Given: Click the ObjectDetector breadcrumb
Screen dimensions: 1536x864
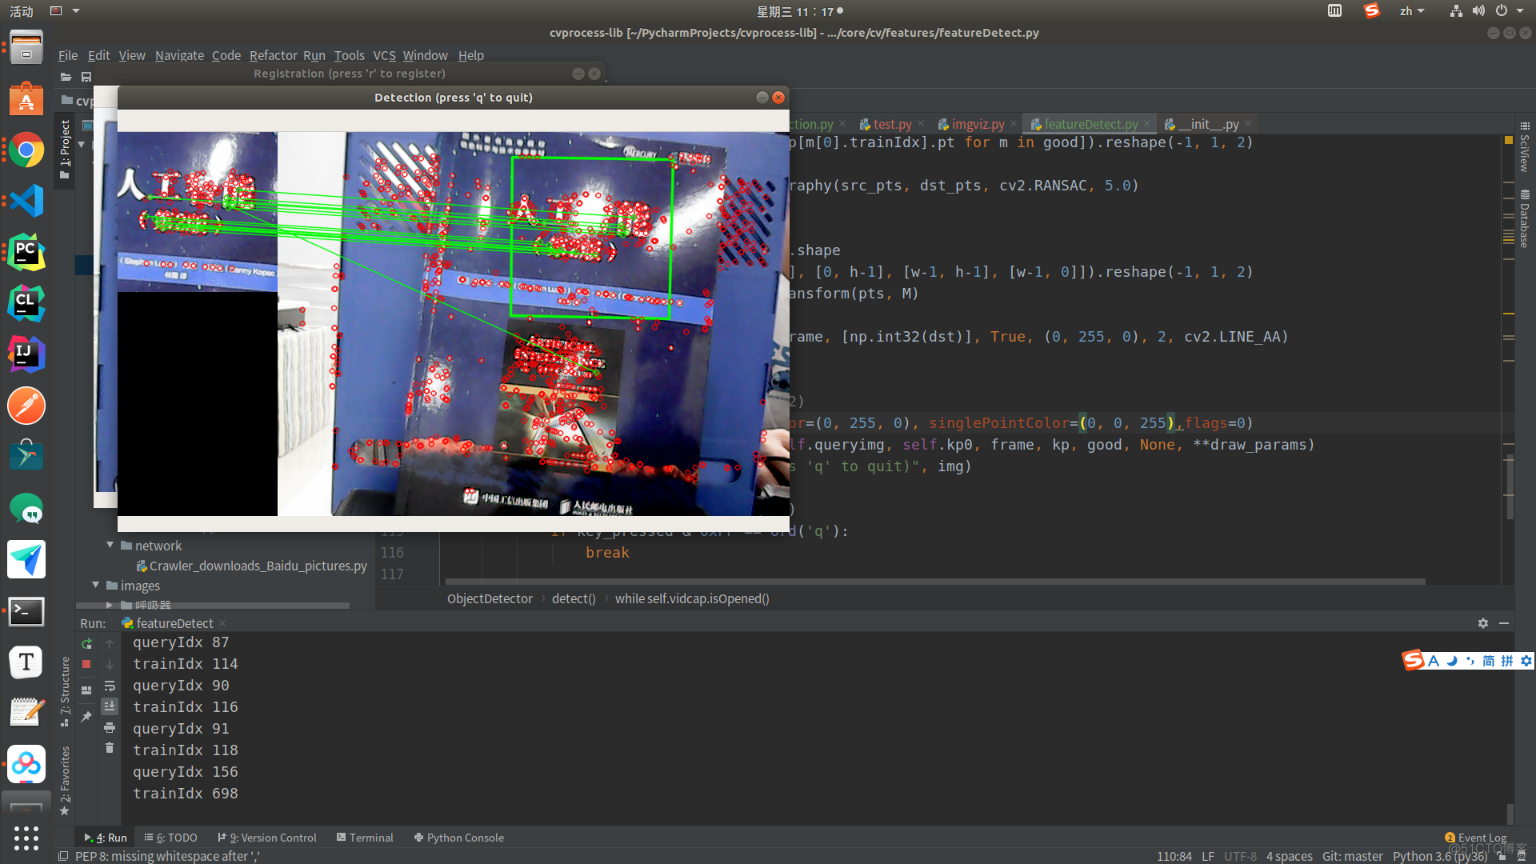Looking at the screenshot, I should 490,598.
